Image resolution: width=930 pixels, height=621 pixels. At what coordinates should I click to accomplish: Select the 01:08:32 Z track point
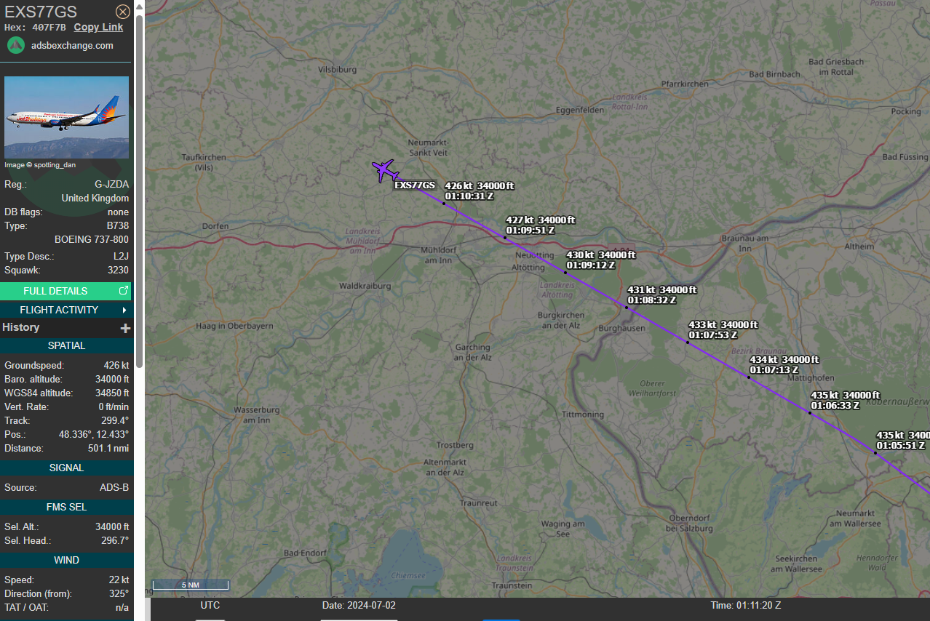[x=626, y=307]
